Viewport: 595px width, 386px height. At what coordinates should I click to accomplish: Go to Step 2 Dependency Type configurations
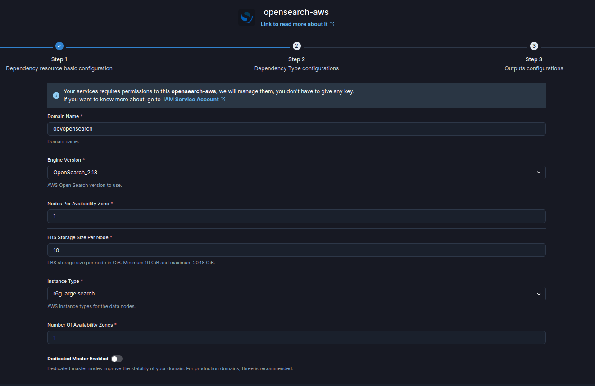pos(296,64)
